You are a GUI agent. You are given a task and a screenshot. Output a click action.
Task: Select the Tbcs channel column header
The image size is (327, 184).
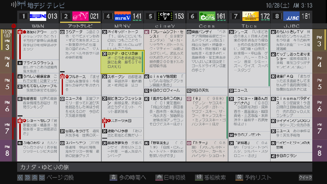[249, 26]
